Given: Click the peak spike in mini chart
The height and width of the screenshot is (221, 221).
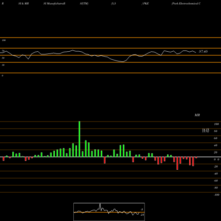Looking at the screenshot, I should (x=100, y=204).
